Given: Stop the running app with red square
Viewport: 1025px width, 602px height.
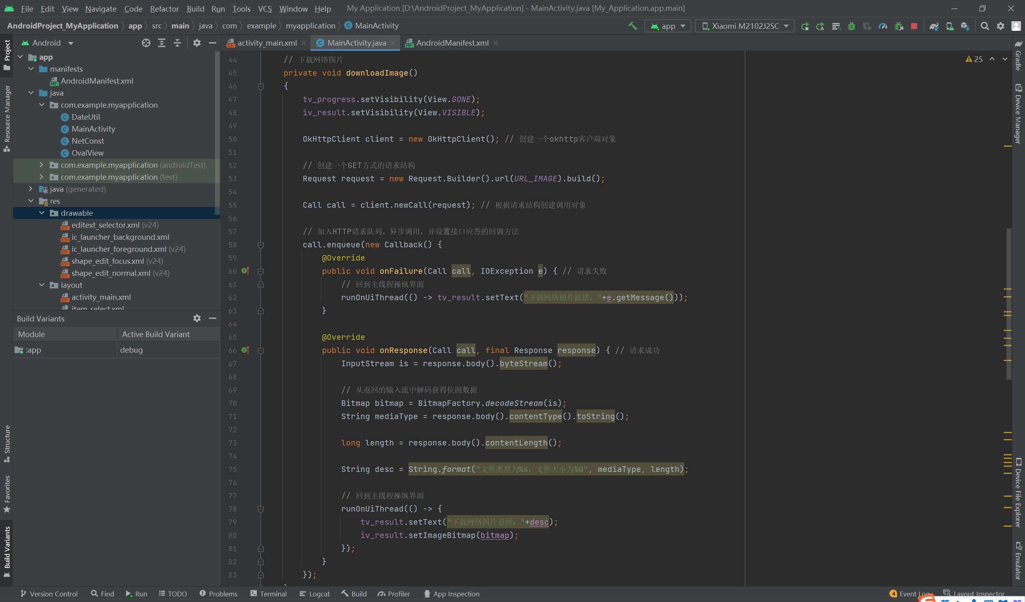Looking at the screenshot, I should pyautogui.click(x=914, y=26).
